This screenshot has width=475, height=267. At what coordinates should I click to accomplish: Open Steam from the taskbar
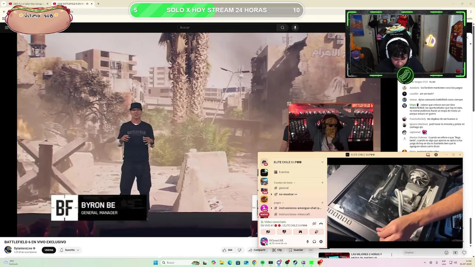(295, 263)
